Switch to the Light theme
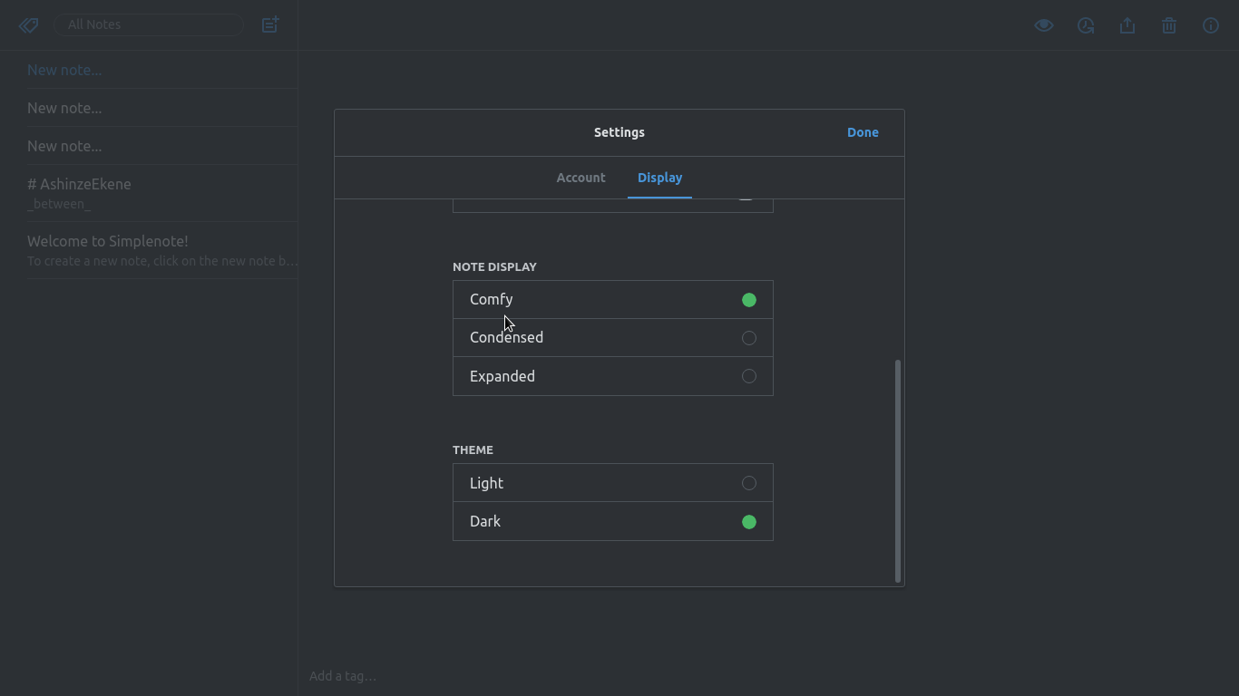Image resolution: width=1239 pixels, height=696 pixels. [x=612, y=482]
